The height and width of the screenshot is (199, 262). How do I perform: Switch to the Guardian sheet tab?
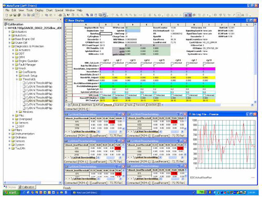point(119,105)
